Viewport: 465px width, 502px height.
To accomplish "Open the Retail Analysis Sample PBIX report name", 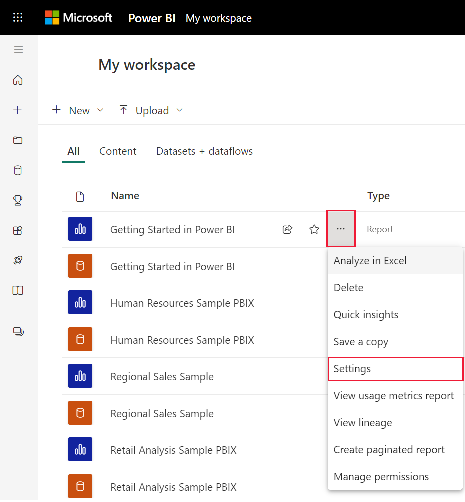I will [173, 450].
